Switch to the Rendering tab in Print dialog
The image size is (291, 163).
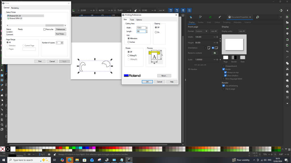click(x=15, y=8)
